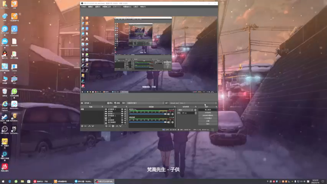Image resolution: width=327 pixels, height=184 pixels.
Task: Open the second menu in OBS menu bar
Action: pos(90,7)
